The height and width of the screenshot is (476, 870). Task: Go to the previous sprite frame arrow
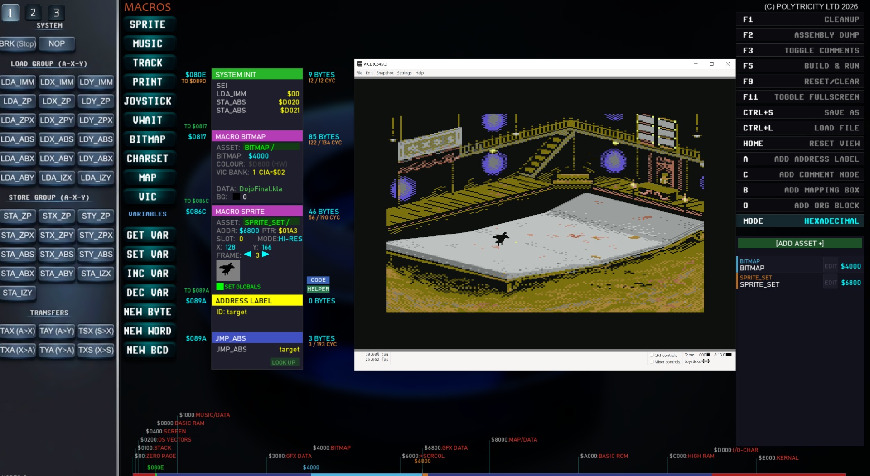(248, 255)
